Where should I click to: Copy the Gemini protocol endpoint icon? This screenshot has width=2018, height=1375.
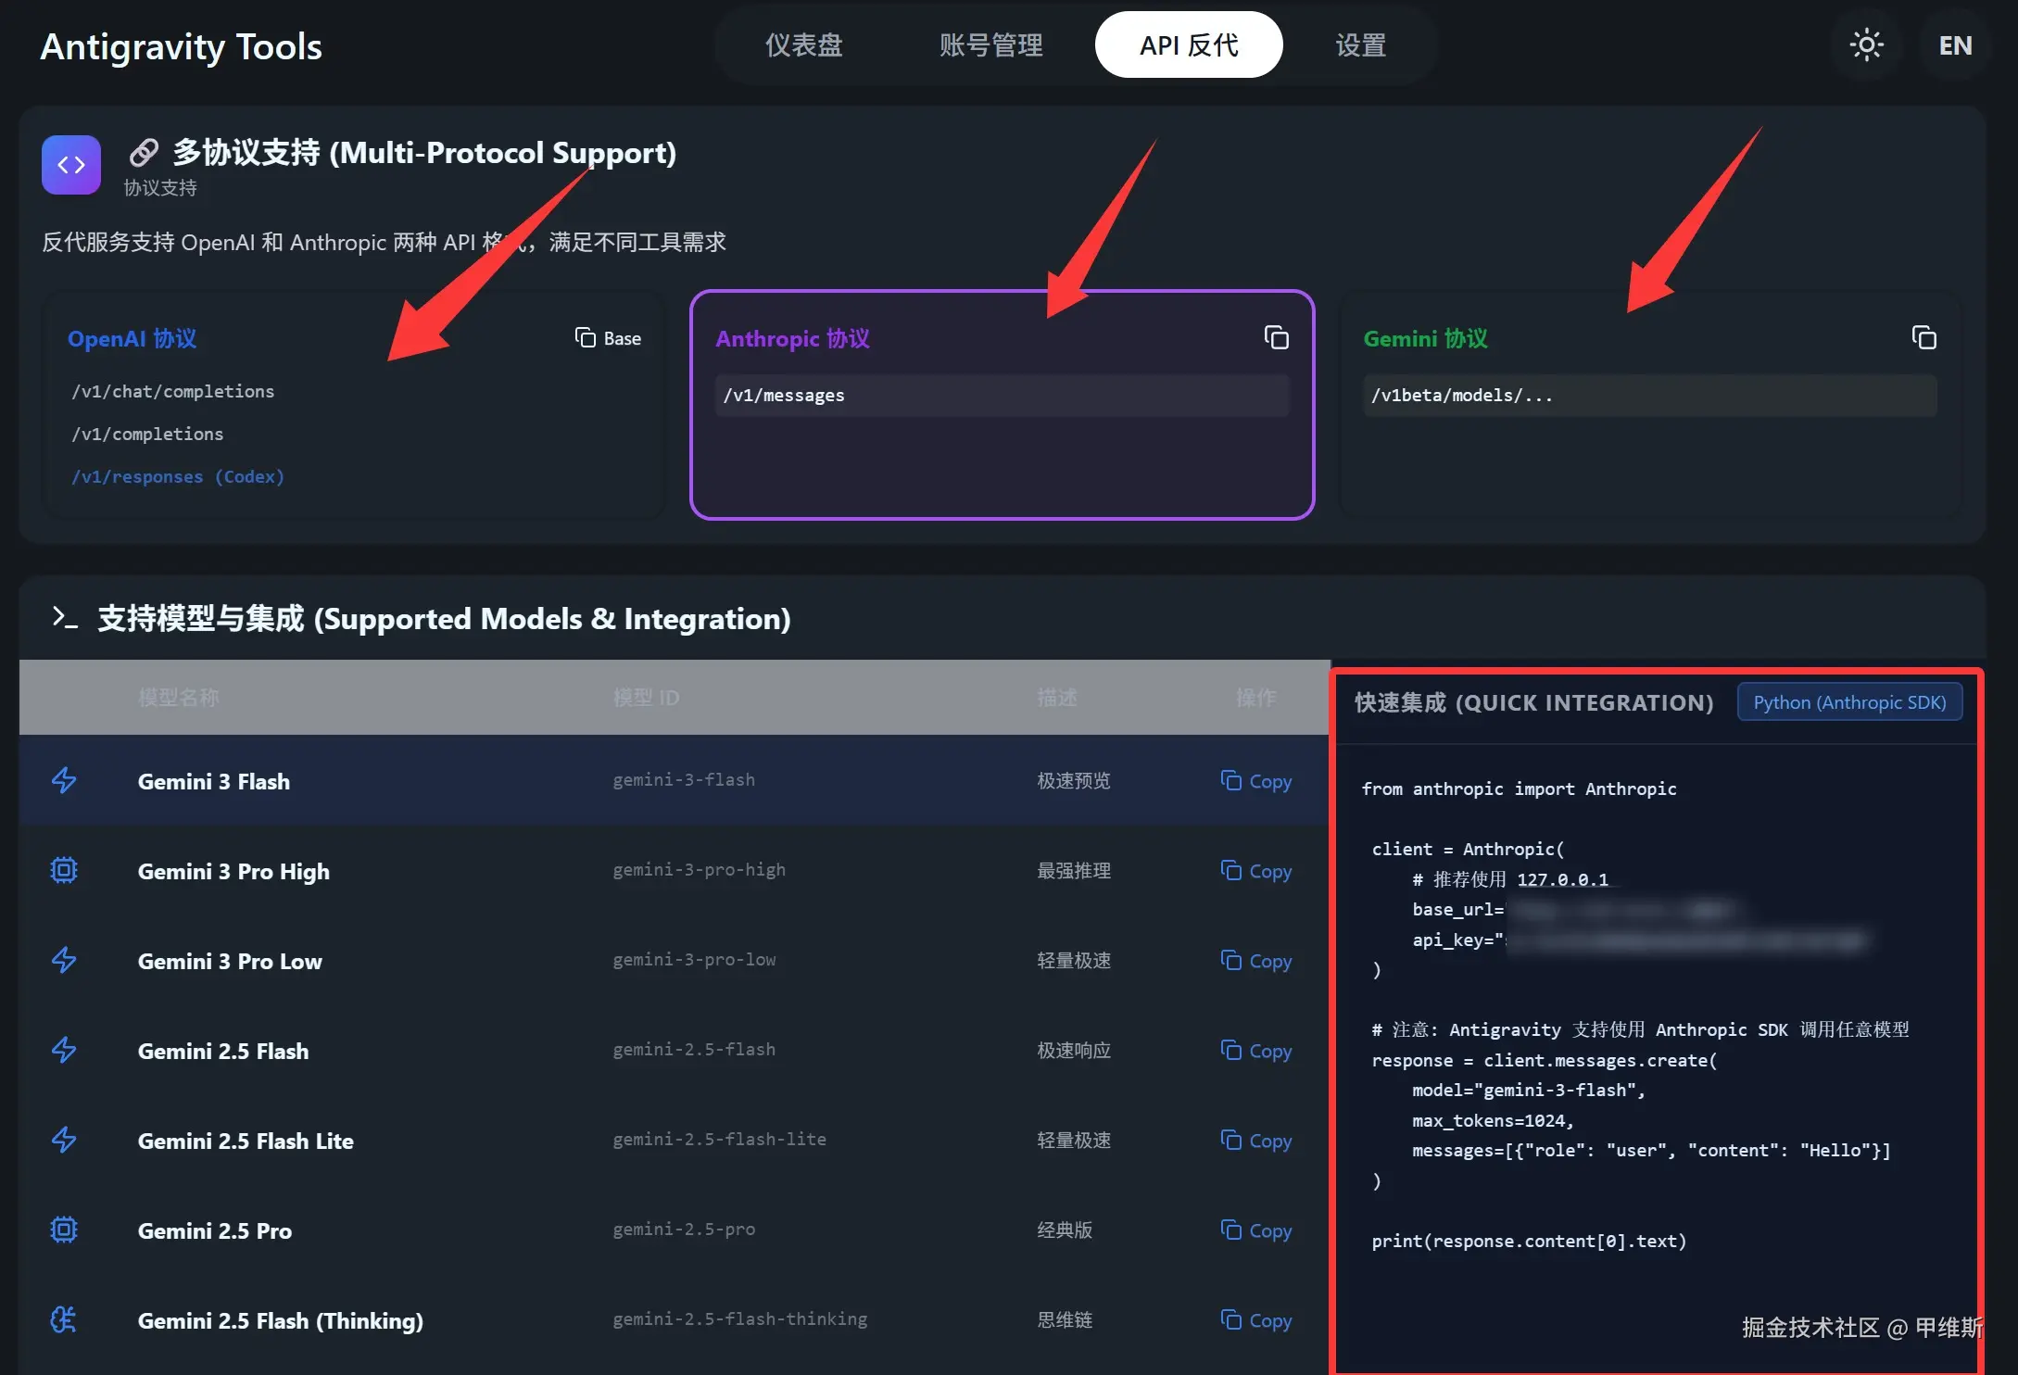tap(1923, 338)
